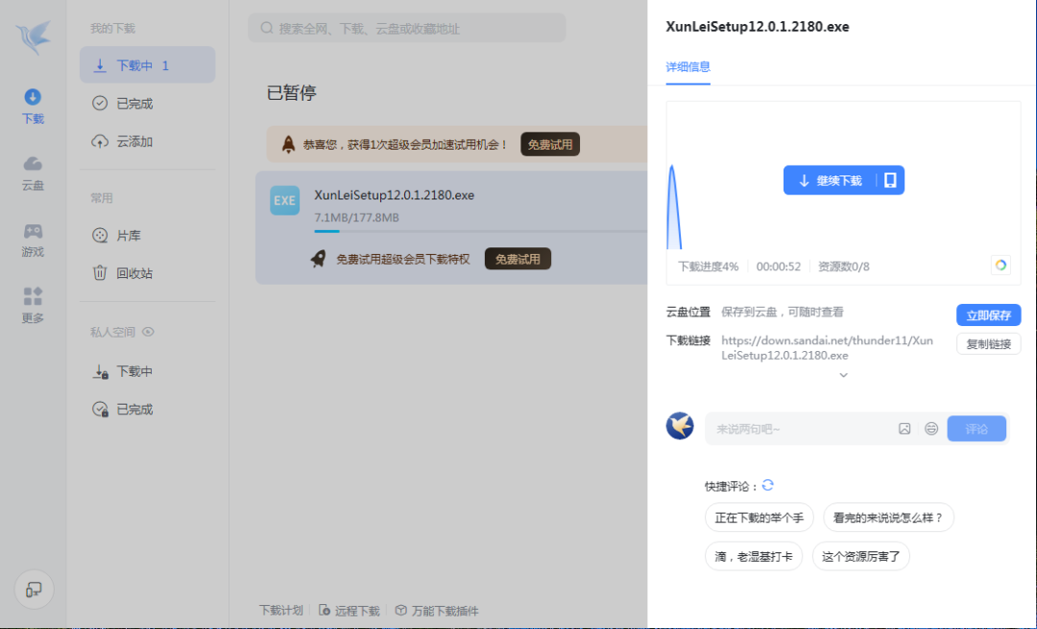This screenshot has width=1037, height=629.
Task: Click 资源数0/8 text
Action: (844, 267)
